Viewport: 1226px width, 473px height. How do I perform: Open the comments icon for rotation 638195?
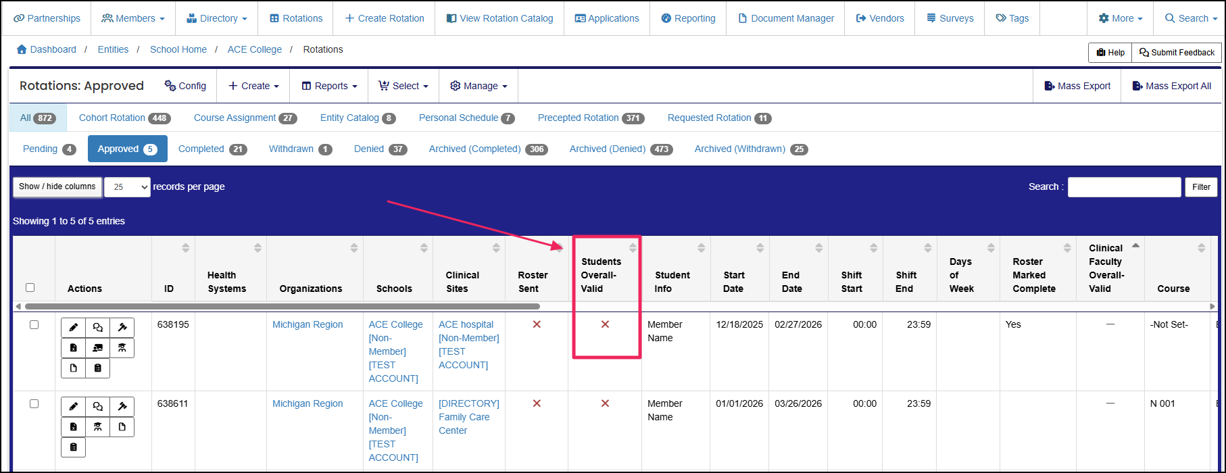tap(97, 328)
